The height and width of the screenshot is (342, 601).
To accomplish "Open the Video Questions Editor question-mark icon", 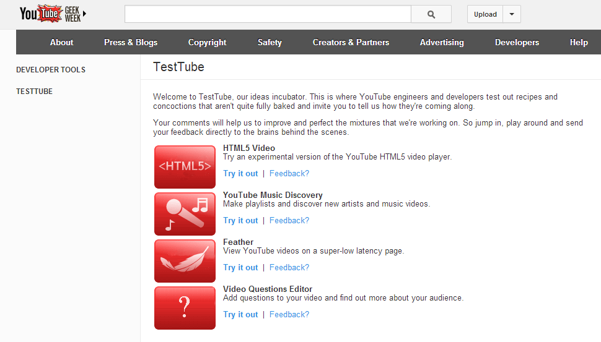I will [185, 308].
